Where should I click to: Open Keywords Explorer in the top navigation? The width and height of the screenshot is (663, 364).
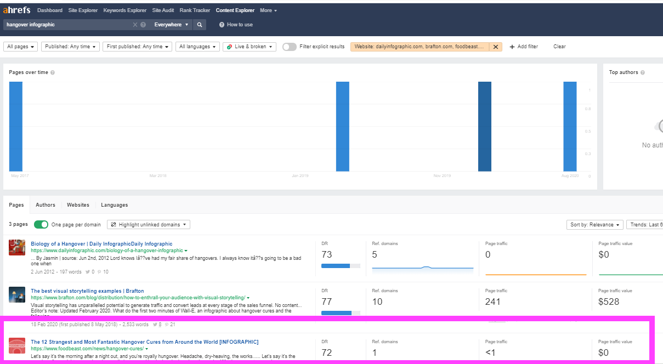125,10
